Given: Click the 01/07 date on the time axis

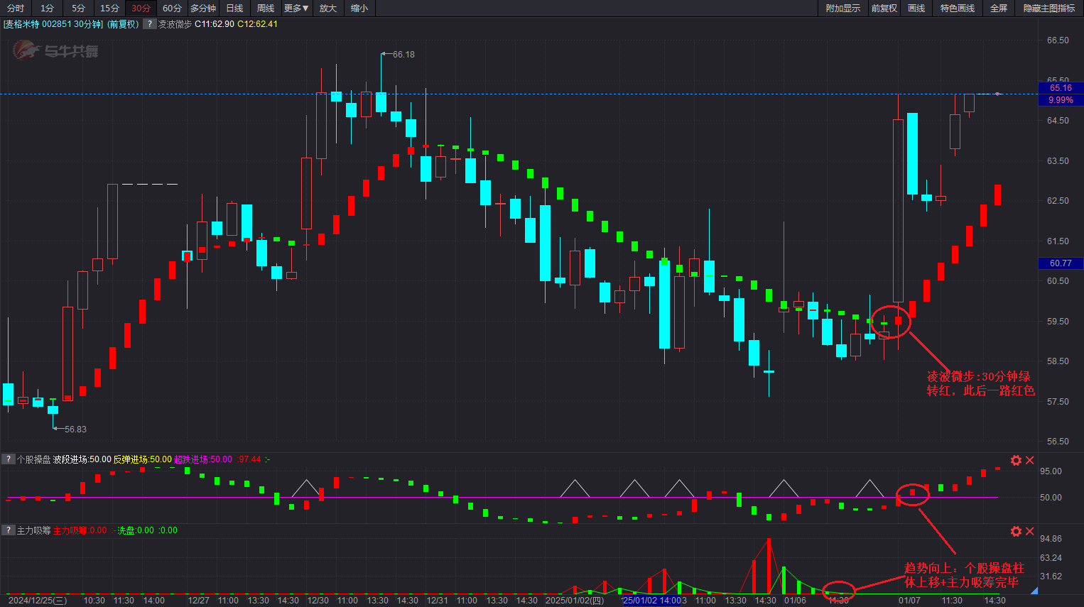Looking at the screenshot, I should (909, 601).
